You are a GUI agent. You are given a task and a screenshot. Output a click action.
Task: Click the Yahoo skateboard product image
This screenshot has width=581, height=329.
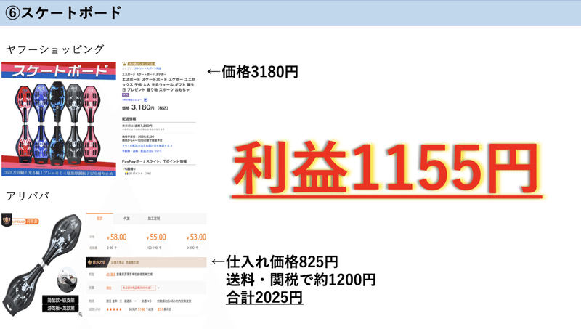click(x=59, y=119)
